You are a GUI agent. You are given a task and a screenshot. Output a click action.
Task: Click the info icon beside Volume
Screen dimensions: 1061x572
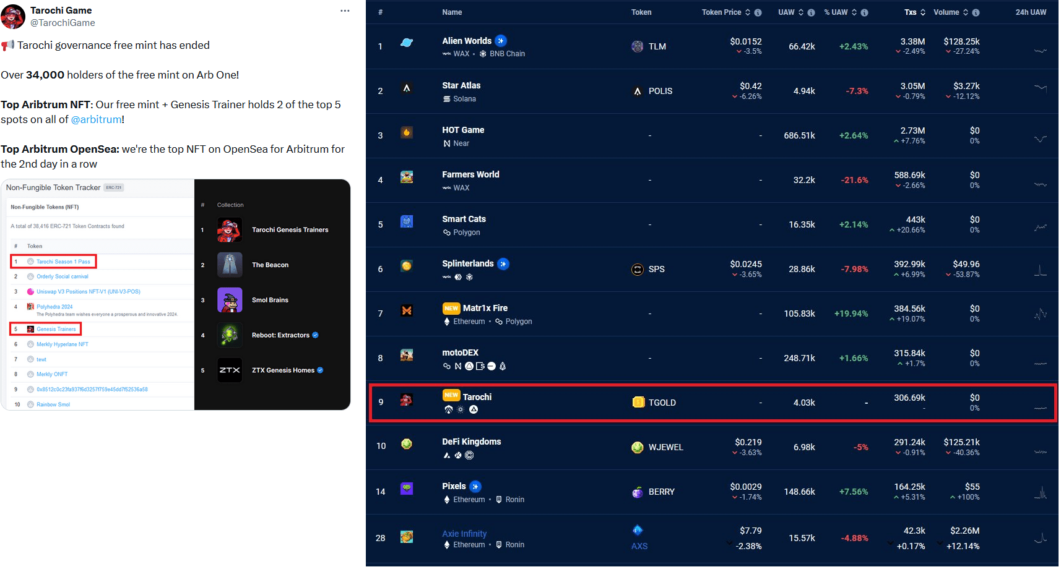tap(976, 12)
